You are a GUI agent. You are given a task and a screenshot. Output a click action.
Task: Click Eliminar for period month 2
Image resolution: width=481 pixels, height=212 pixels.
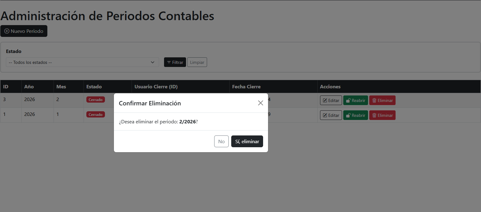pyautogui.click(x=382, y=100)
